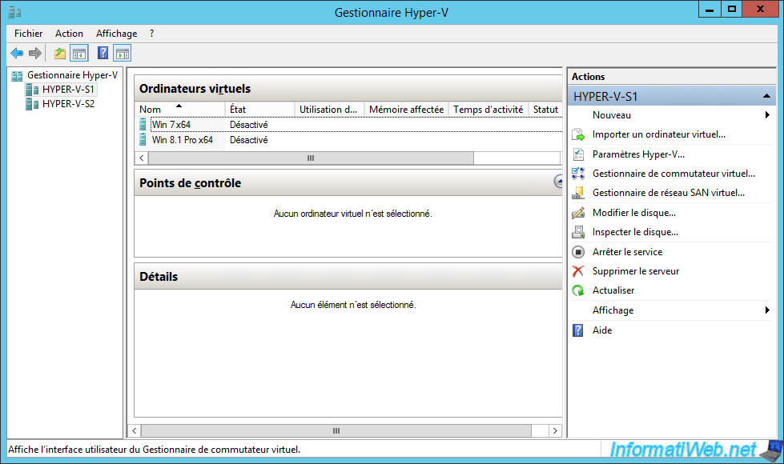Open Gestionnaire de réseau SAN virtuel...

click(x=669, y=193)
